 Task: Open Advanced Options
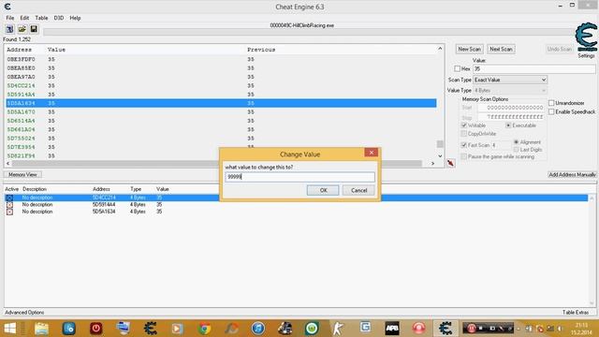tap(24, 313)
